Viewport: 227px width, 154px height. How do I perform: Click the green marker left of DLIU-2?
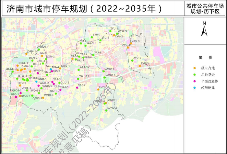tap(59, 83)
